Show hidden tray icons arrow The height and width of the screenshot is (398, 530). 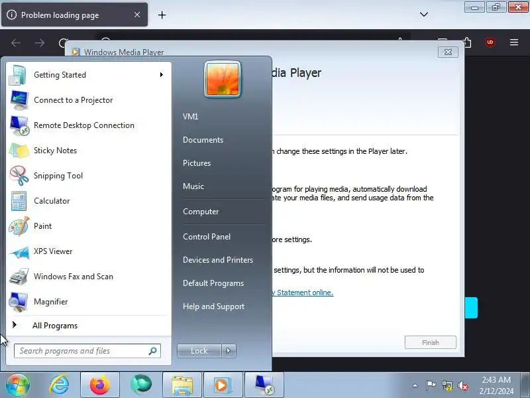point(415,385)
